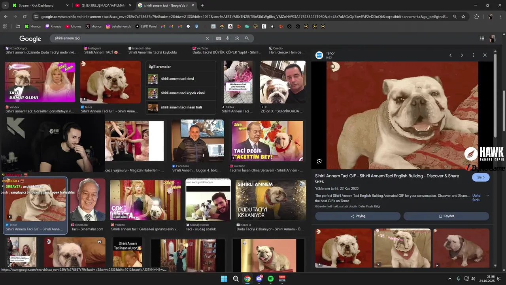Open DUDU TACİ'Yİ KISKANIYOR thumbnail
This screenshot has width=506, height=285.
tap(271, 200)
